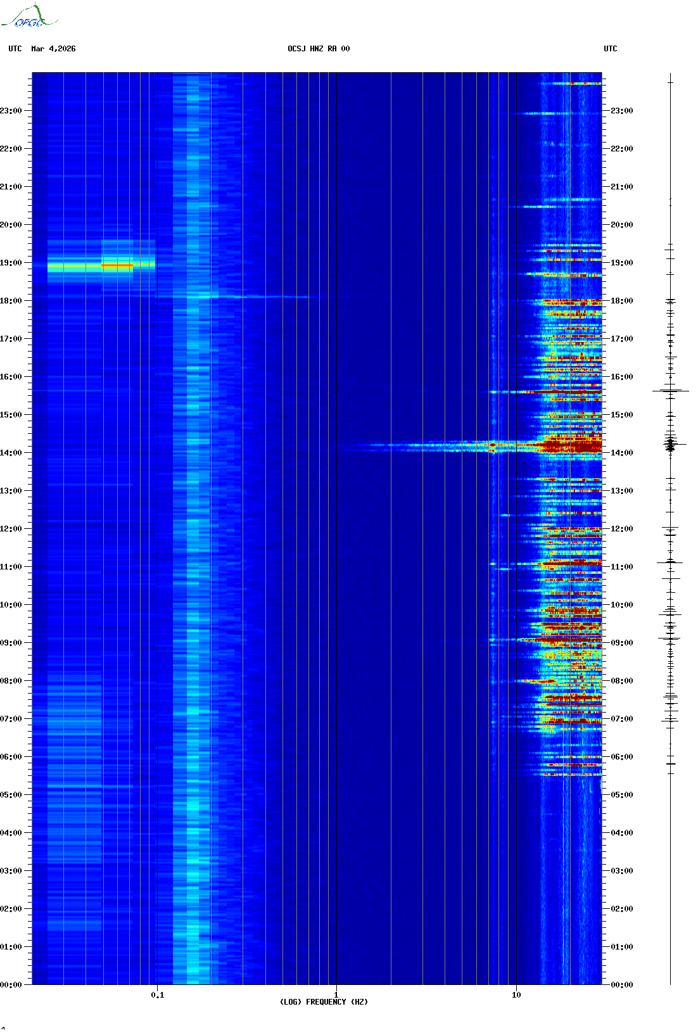Screen dimensions: 698x1035
Task: Click the 20:00 label on left time axis
Action: tap(11, 225)
